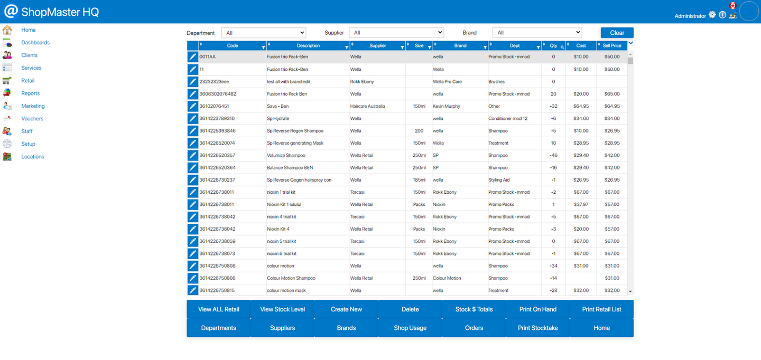
Task: Click the red power logout icon
Action: pyautogui.click(x=732, y=5)
